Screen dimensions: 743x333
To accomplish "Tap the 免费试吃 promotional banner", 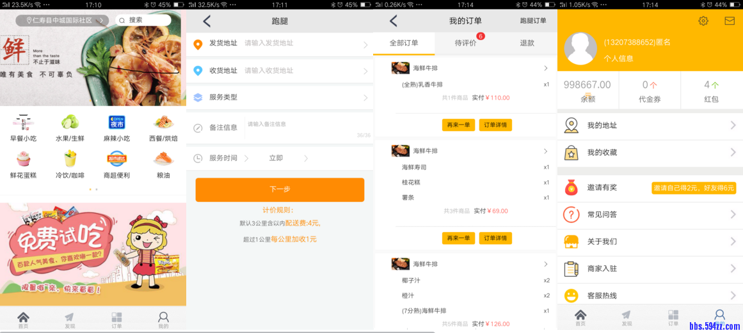I will click(93, 254).
